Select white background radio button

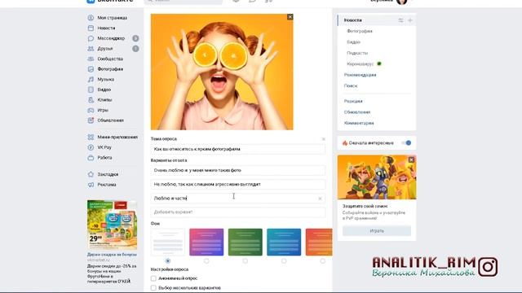[x=168, y=261]
